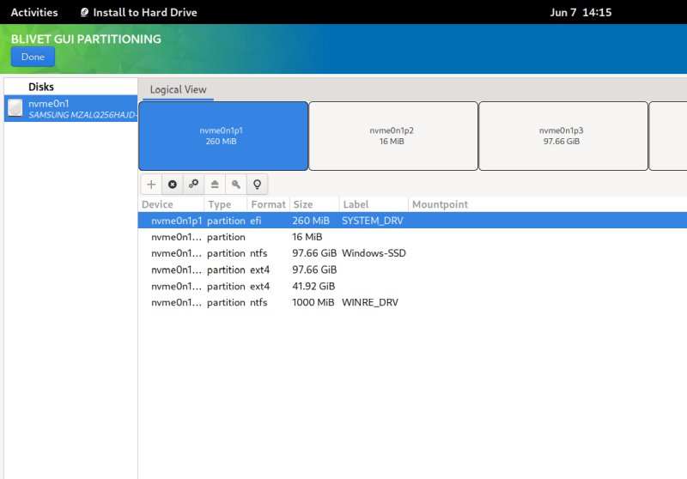Click the lightbulb information icon
Screen dimensions: 687x479
[x=255, y=184]
